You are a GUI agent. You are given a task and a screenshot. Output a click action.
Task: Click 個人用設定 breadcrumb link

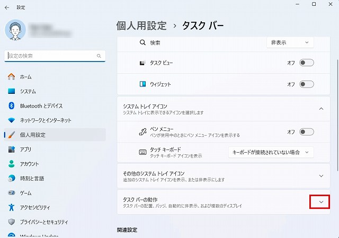[x=141, y=25]
